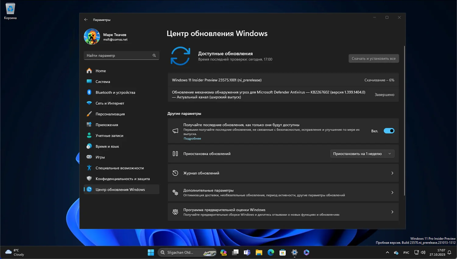Go back with the arrow next to Параметры
The width and height of the screenshot is (457, 259).
click(x=86, y=20)
